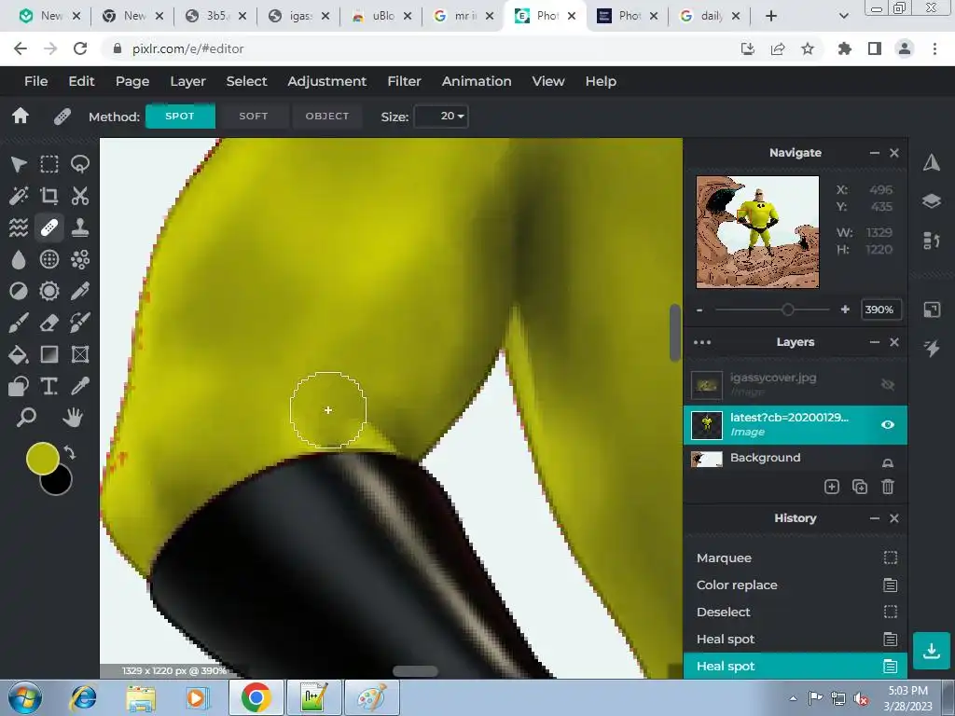Collapse the Navigate panel
Viewport: 955px width, 716px height.
point(874,153)
